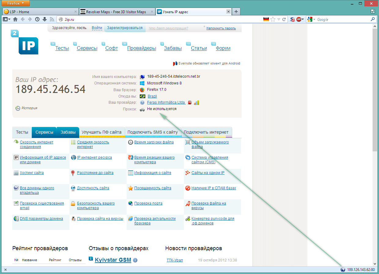The width and height of the screenshot is (379, 274).
Task: Click the status bar IP 189.126.143.62:80
Action: pyautogui.click(x=361, y=270)
